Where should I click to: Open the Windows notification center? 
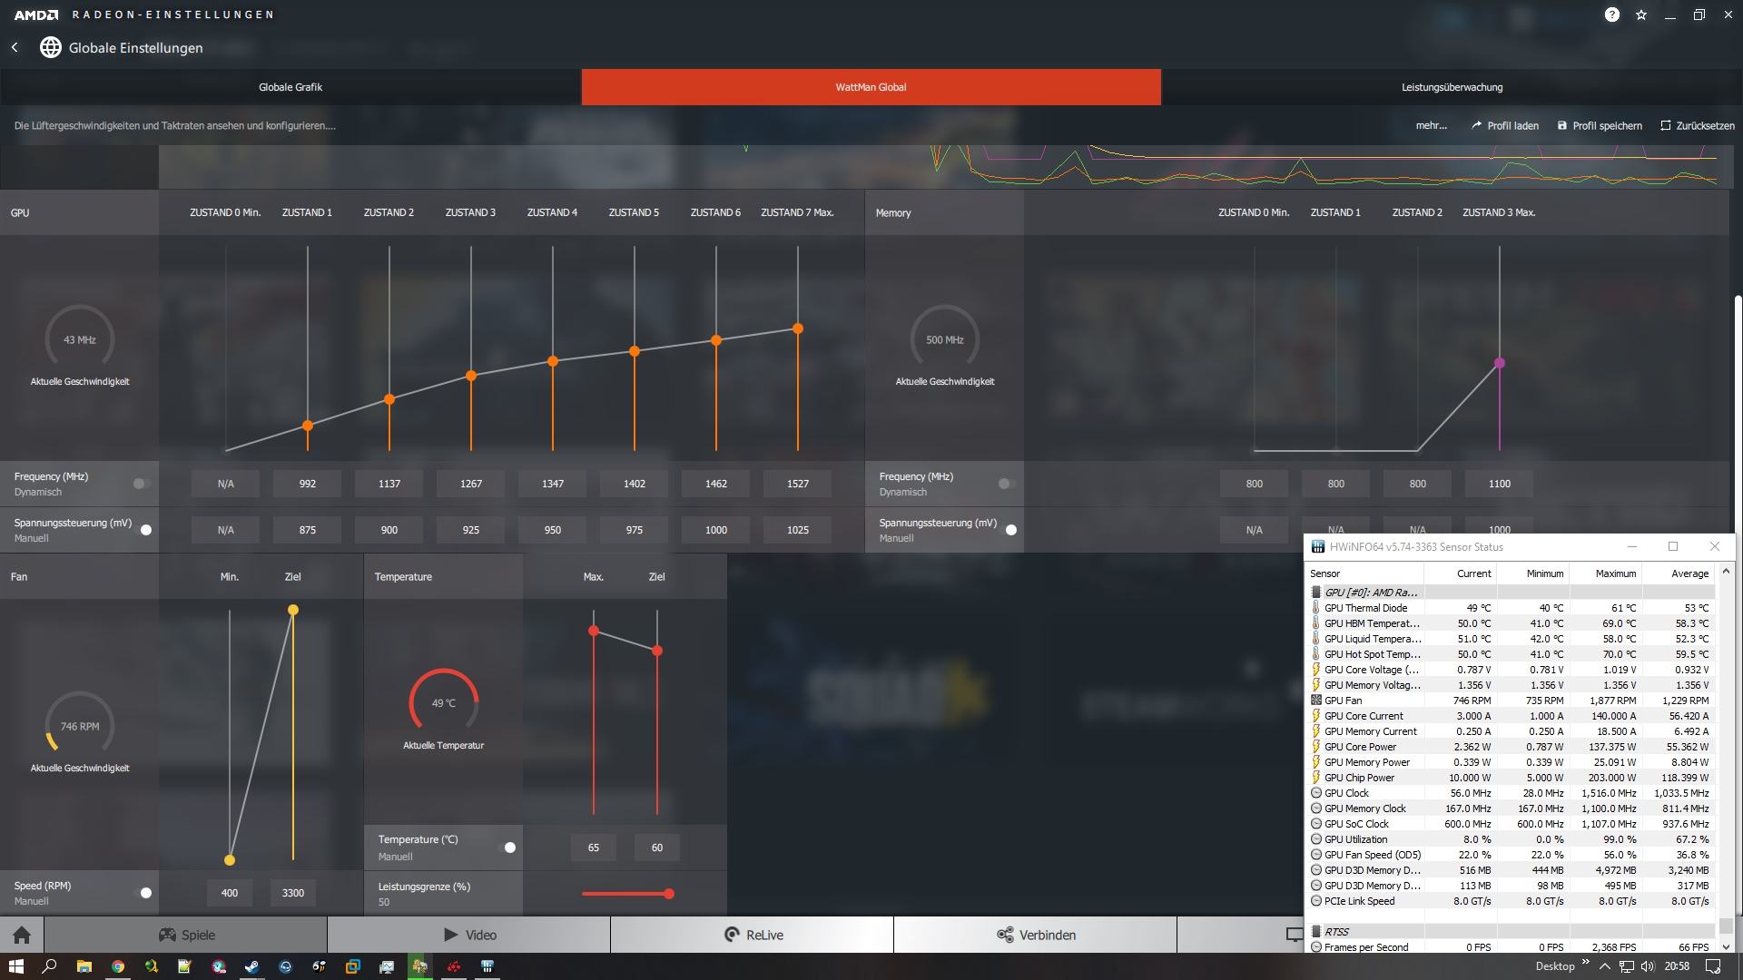[x=1714, y=966]
